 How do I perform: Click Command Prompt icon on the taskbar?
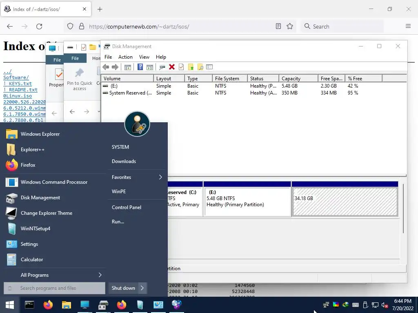[x=29, y=304]
